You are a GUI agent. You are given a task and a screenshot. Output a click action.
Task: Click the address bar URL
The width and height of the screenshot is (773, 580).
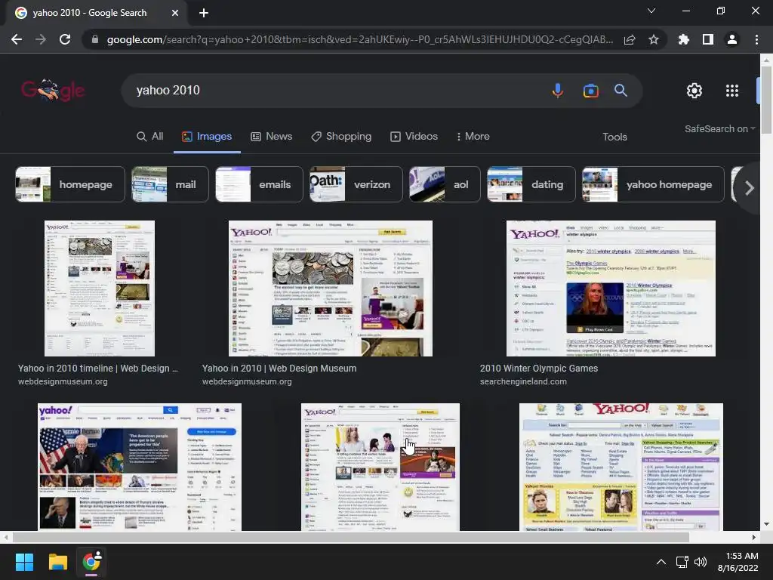pos(360,39)
